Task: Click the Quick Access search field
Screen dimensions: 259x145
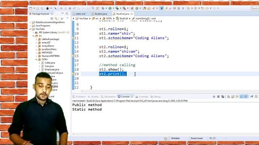Action: click(x=255, y=8)
